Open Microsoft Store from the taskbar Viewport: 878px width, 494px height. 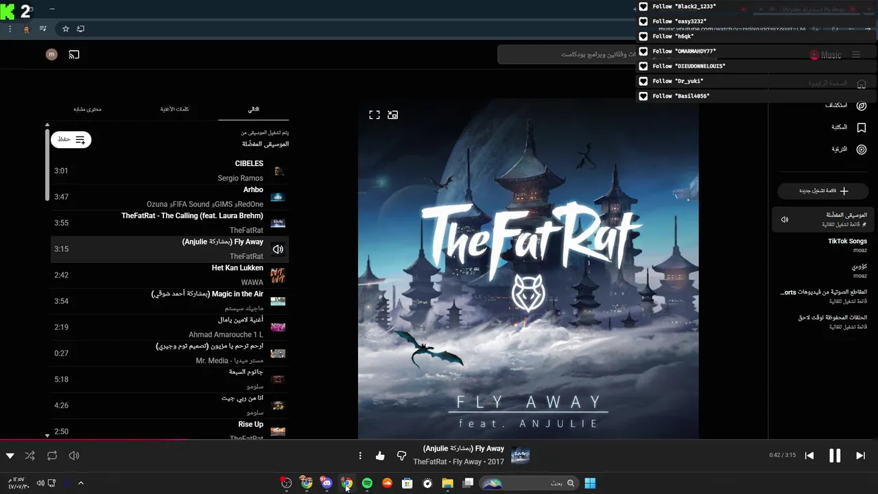407,483
